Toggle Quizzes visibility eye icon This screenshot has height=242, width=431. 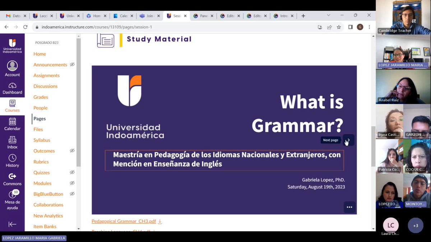click(72, 172)
